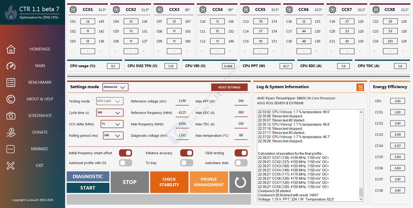Open DONATE menu item

[x=40, y=132]
